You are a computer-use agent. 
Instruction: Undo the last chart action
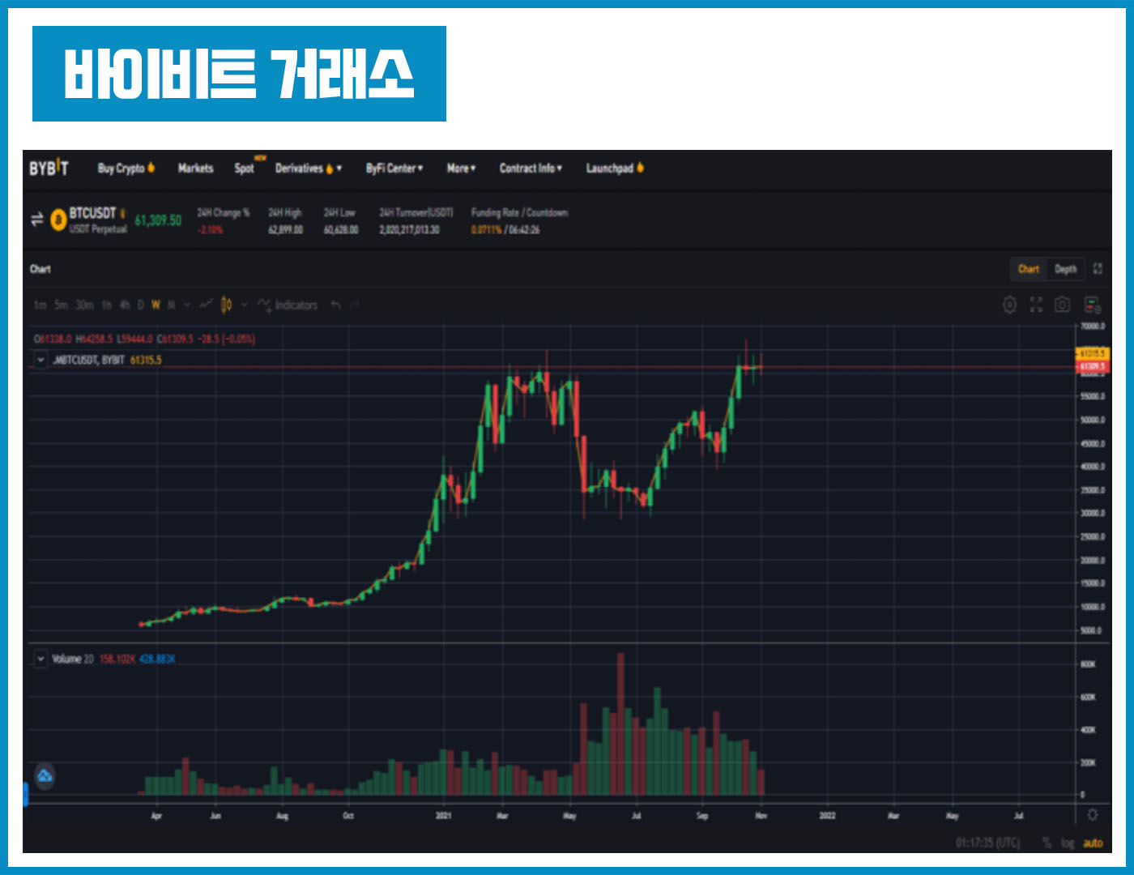click(335, 305)
